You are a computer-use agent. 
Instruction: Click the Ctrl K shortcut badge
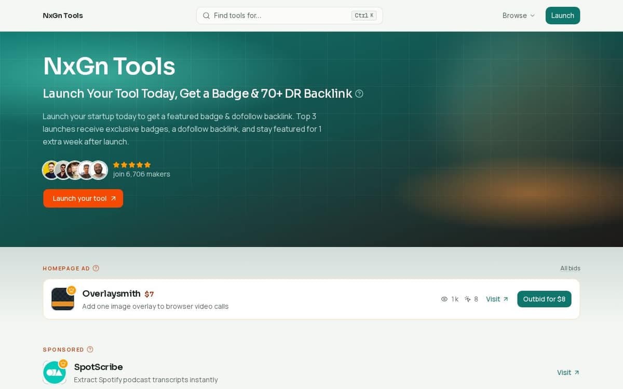364,16
